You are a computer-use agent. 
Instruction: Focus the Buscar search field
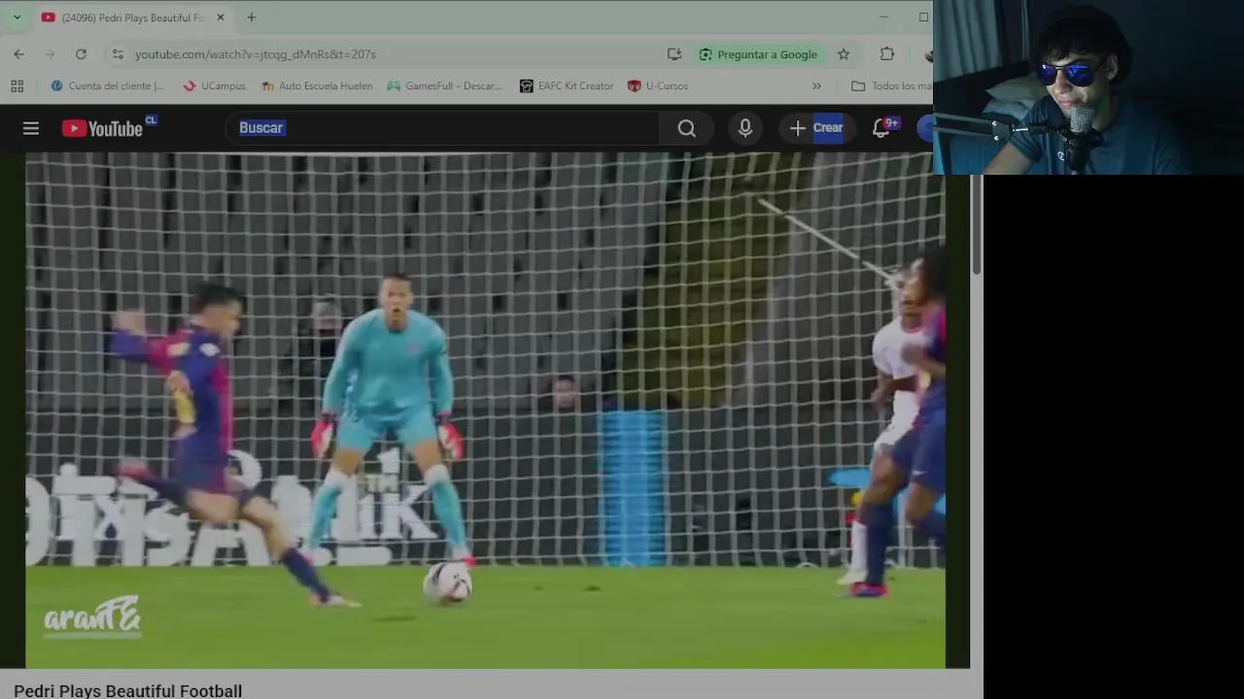(x=443, y=128)
